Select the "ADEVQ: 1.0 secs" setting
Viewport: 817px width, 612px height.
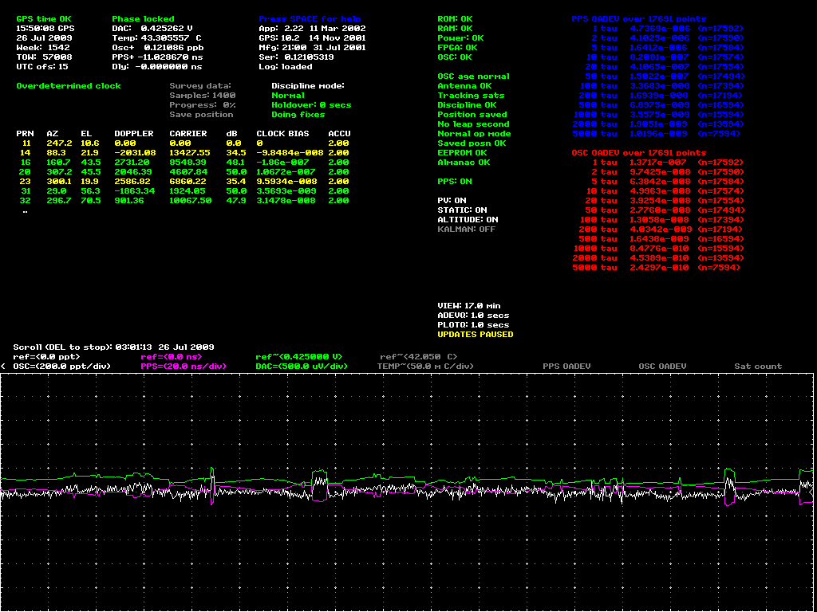[473, 315]
